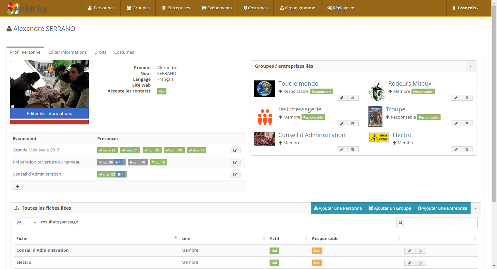Edit the Troupe group link
497x269 pixels.
[x=456, y=123]
